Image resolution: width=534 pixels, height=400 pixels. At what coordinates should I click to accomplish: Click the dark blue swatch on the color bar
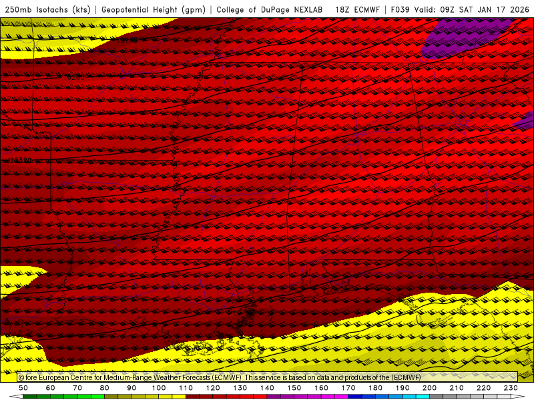click(x=355, y=397)
